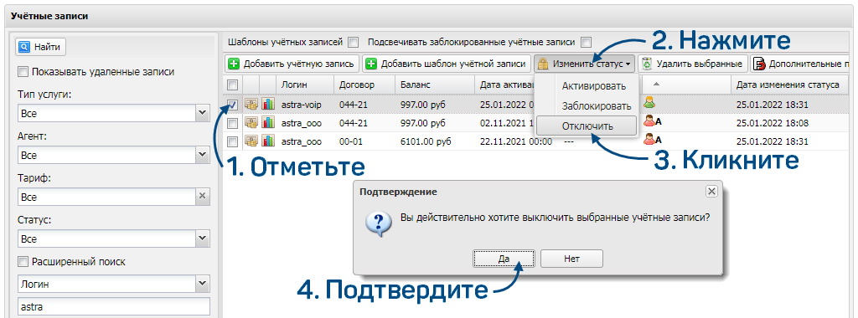858x318 pixels.
Task: Check the astra_ooo 00-01 row checkbox
Action: point(233,141)
